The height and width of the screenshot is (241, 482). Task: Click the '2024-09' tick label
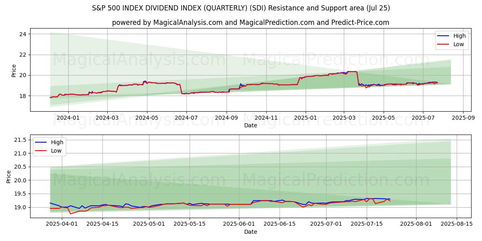click(x=226, y=118)
